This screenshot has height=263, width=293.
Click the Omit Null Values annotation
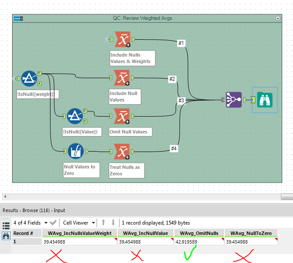click(130, 132)
